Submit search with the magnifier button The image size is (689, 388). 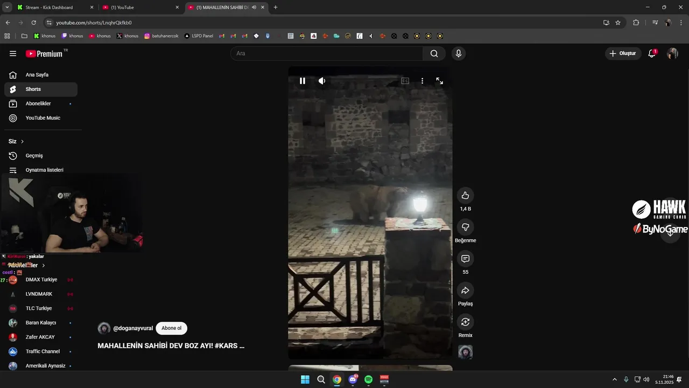tap(434, 53)
